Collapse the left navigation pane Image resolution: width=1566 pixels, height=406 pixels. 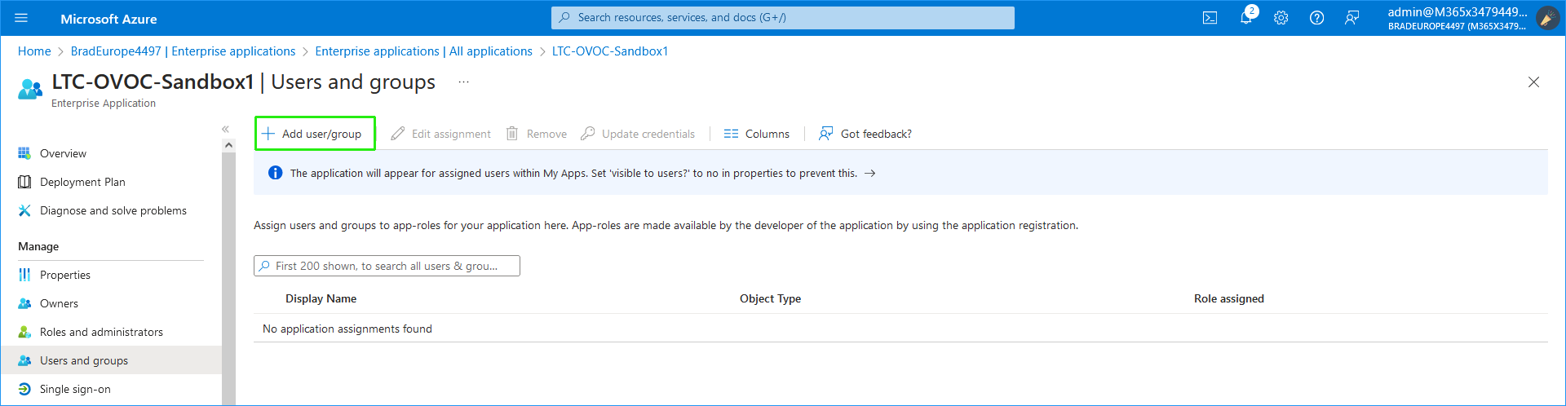tap(226, 129)
